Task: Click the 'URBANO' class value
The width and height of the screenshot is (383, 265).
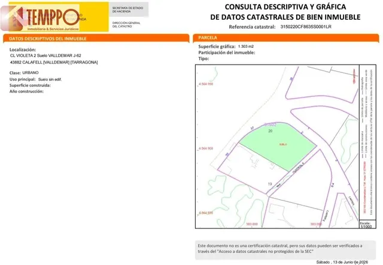Action: (x=31, y=72)
